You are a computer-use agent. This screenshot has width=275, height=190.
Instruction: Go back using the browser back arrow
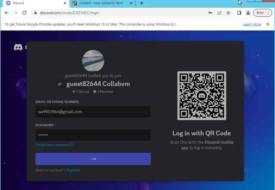point(6,13)
